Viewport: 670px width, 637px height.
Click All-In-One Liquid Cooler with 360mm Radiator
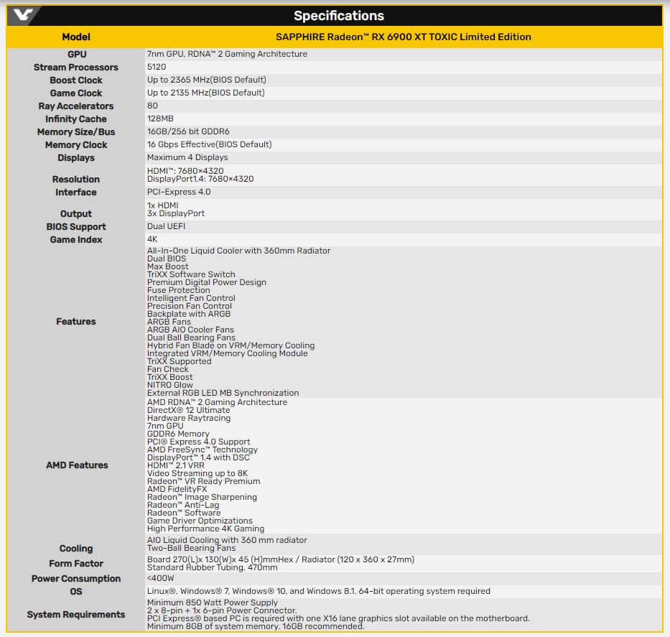pos(238,251)
